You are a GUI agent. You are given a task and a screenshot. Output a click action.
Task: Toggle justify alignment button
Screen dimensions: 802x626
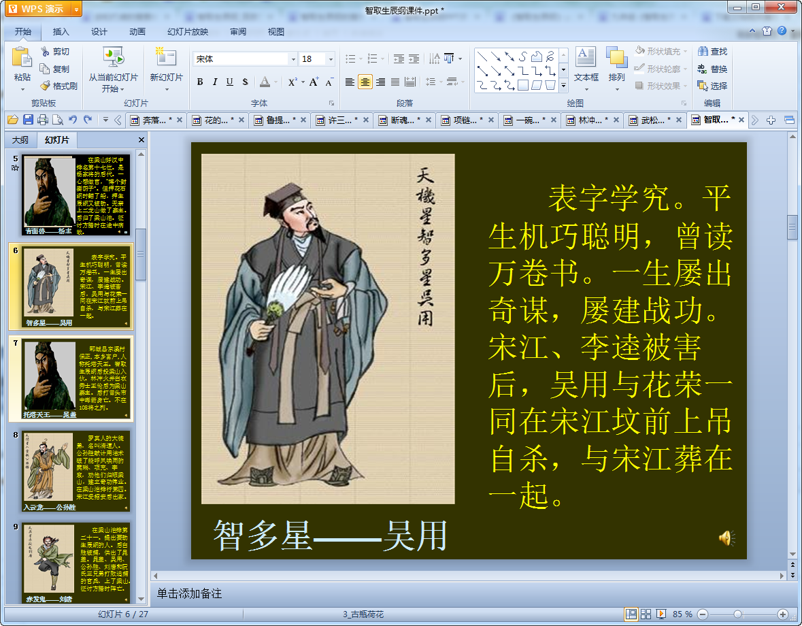click(x=395, y=82)
